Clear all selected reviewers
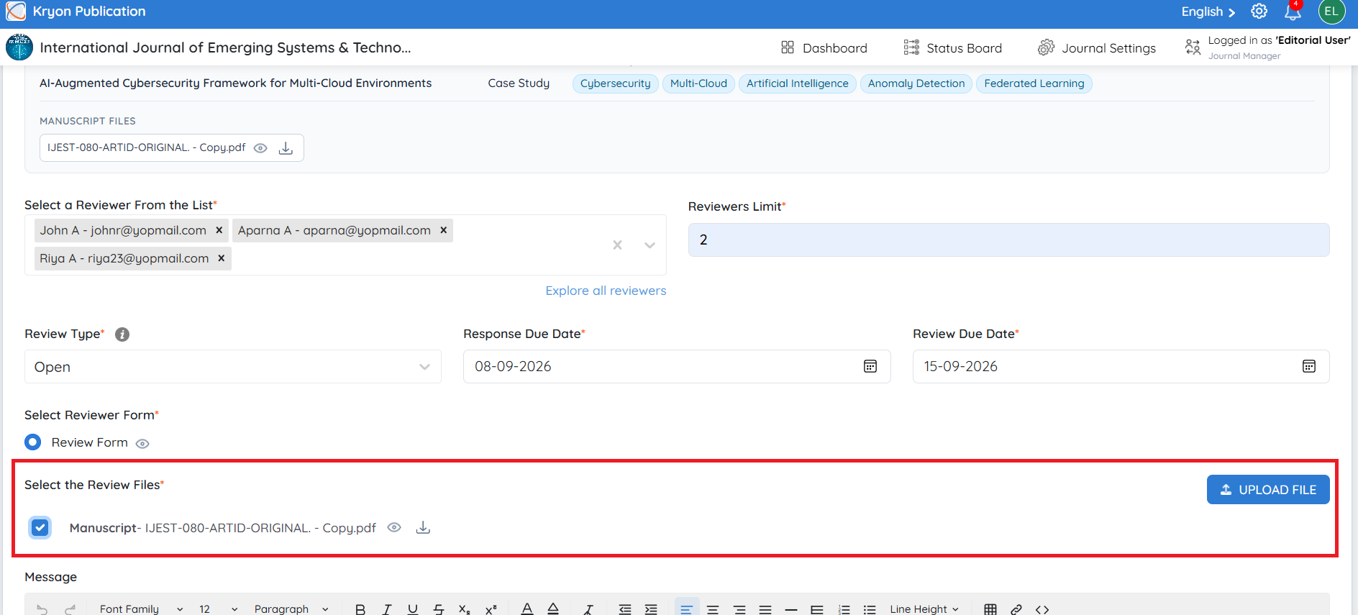This screenshot has width=1358, height=615. [617, 245]
